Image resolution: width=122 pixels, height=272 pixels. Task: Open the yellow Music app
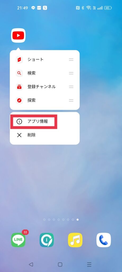pos(75,240)
